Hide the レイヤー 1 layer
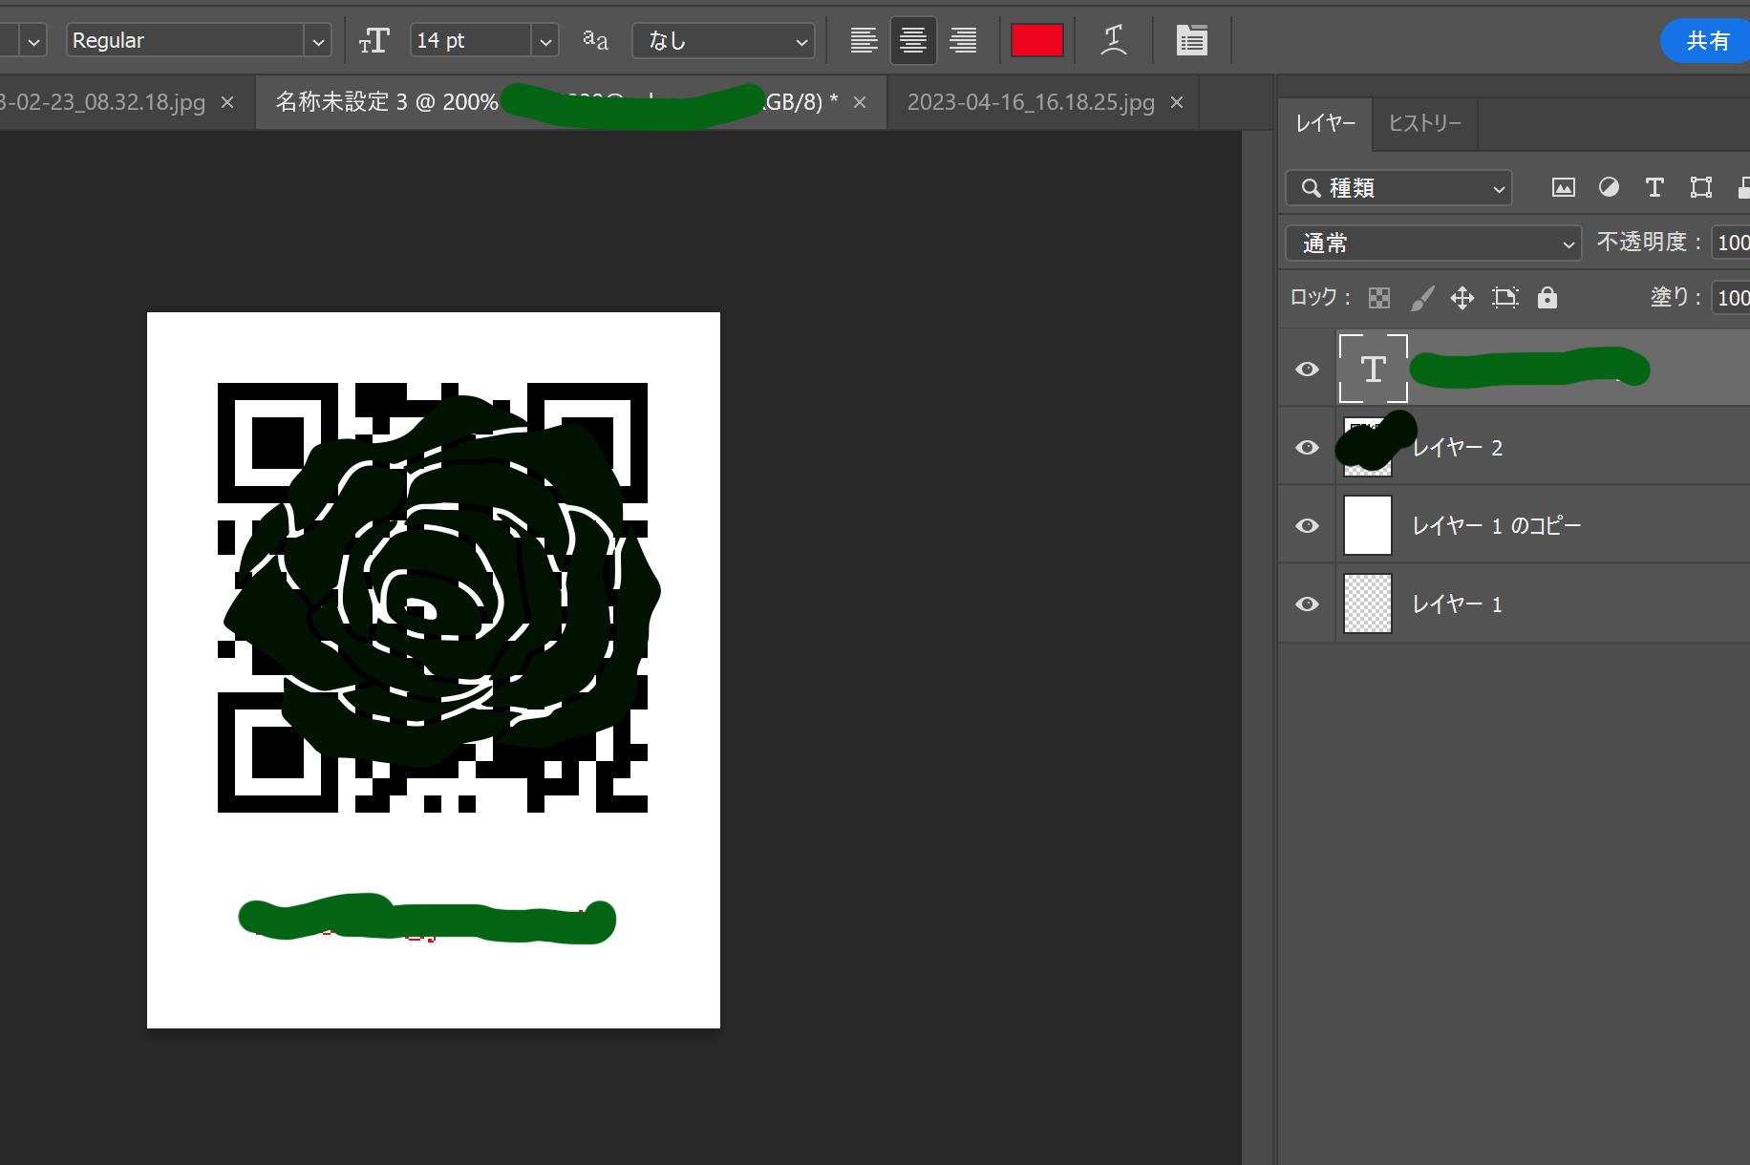Image resolution: width=1750 pixels, height=1165 pixels. pos(1307,604)
